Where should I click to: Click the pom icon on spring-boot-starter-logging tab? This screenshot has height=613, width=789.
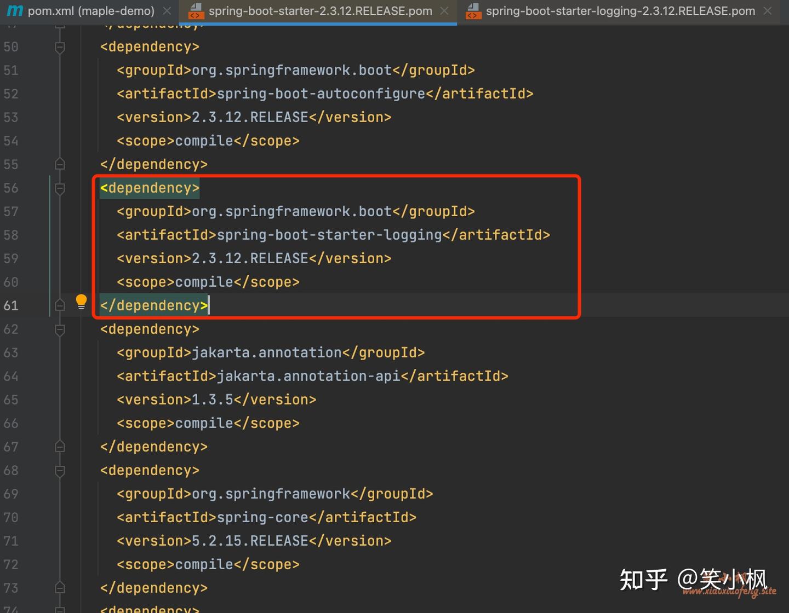473,10
